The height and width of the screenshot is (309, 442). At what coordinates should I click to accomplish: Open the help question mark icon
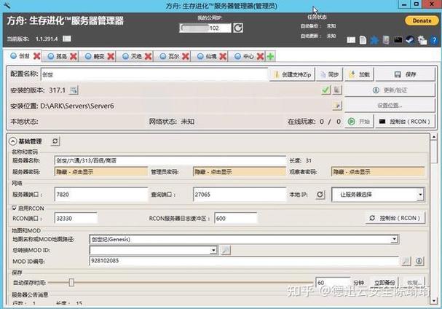coord(434,40)
